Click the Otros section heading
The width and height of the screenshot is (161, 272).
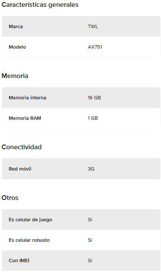pyautogui.click(x=10, y=197)
